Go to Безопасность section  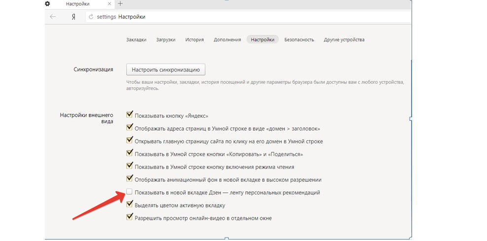299,40
